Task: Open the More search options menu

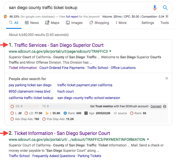Action: (x=121, y=23)
